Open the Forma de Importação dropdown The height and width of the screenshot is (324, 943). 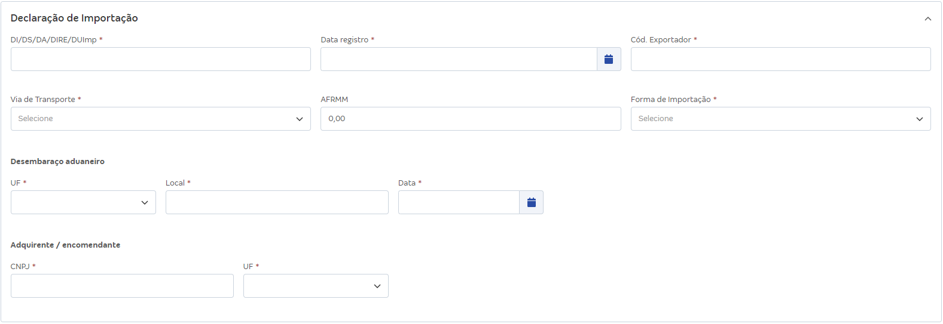pyautogui.click(x=780, y=119)
